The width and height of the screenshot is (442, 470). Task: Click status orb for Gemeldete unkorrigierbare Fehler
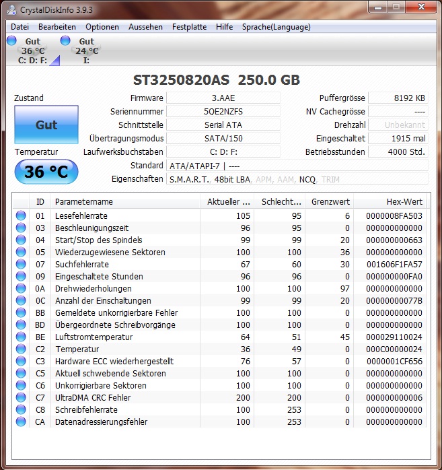coord(21,312)
